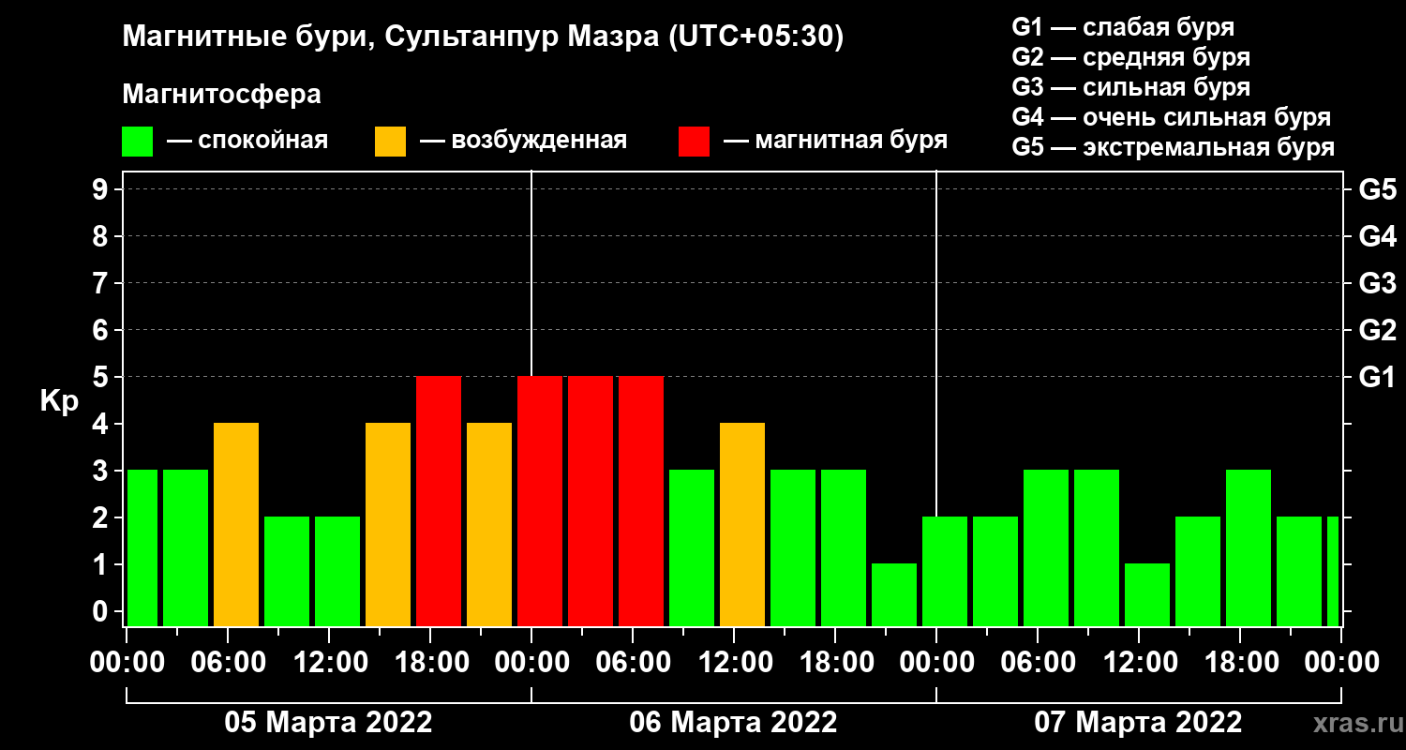The image size is (1406, 750).
Task: Click legend line 'G1 — слабая буря'
Action: pos(1123,26)
